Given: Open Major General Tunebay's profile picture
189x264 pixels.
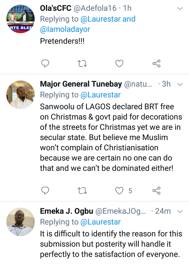Looking at the screenshot, I should 20,95.
